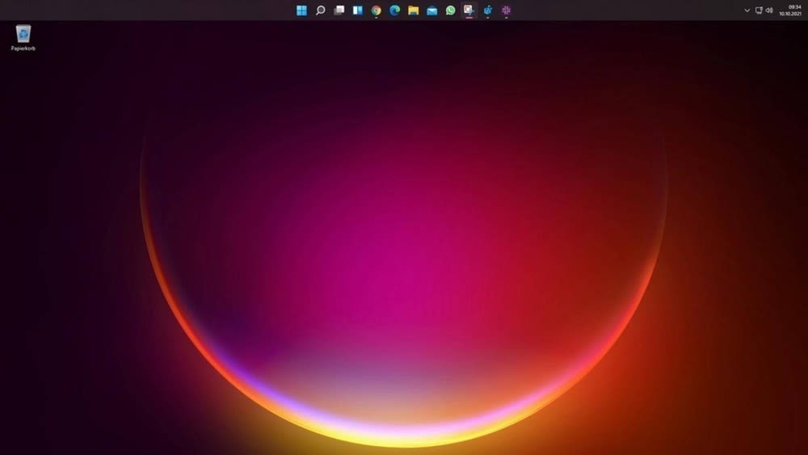808x455 pixels.
Task: Open Task View from the taskbar
Action: tap(339, 11)
